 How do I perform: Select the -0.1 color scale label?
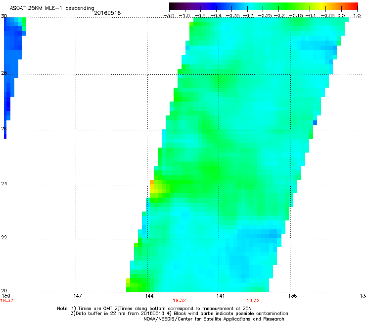(x=311, y=16)
